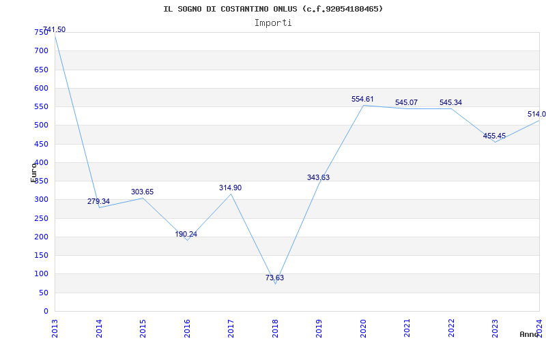Select the Euro y-axis title
The image size is (546, 341).
coord(33,173)
